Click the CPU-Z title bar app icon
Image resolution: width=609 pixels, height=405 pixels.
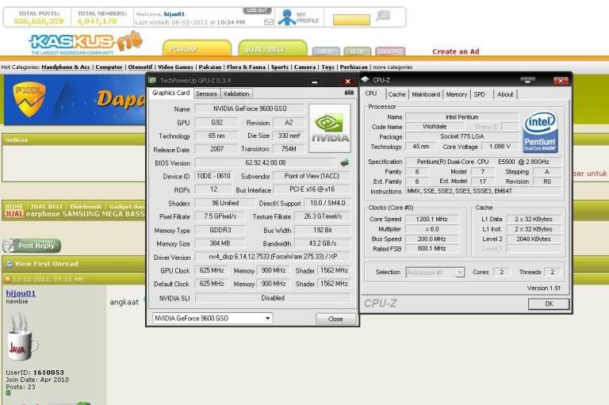(365, 79)
